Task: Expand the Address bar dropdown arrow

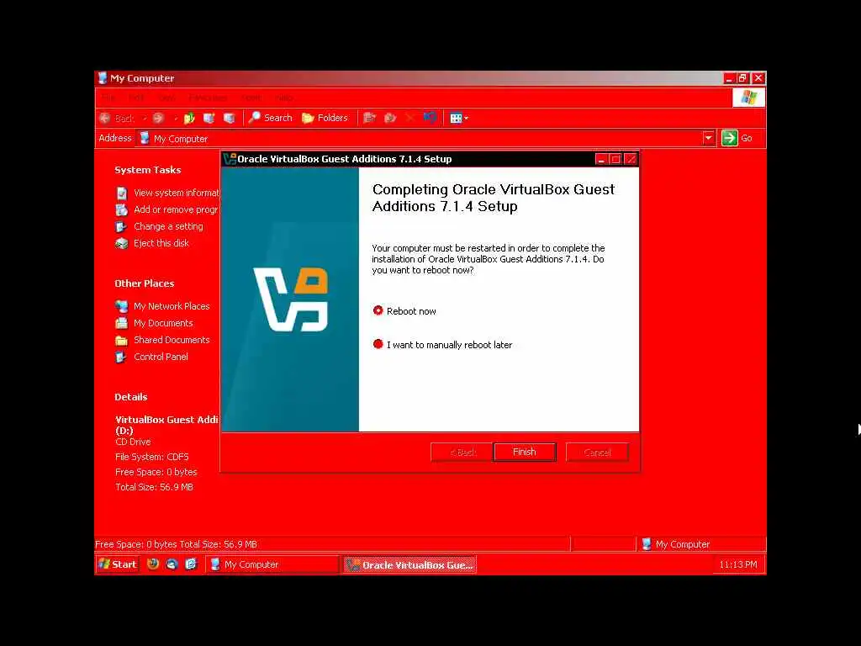Action: 708,139
